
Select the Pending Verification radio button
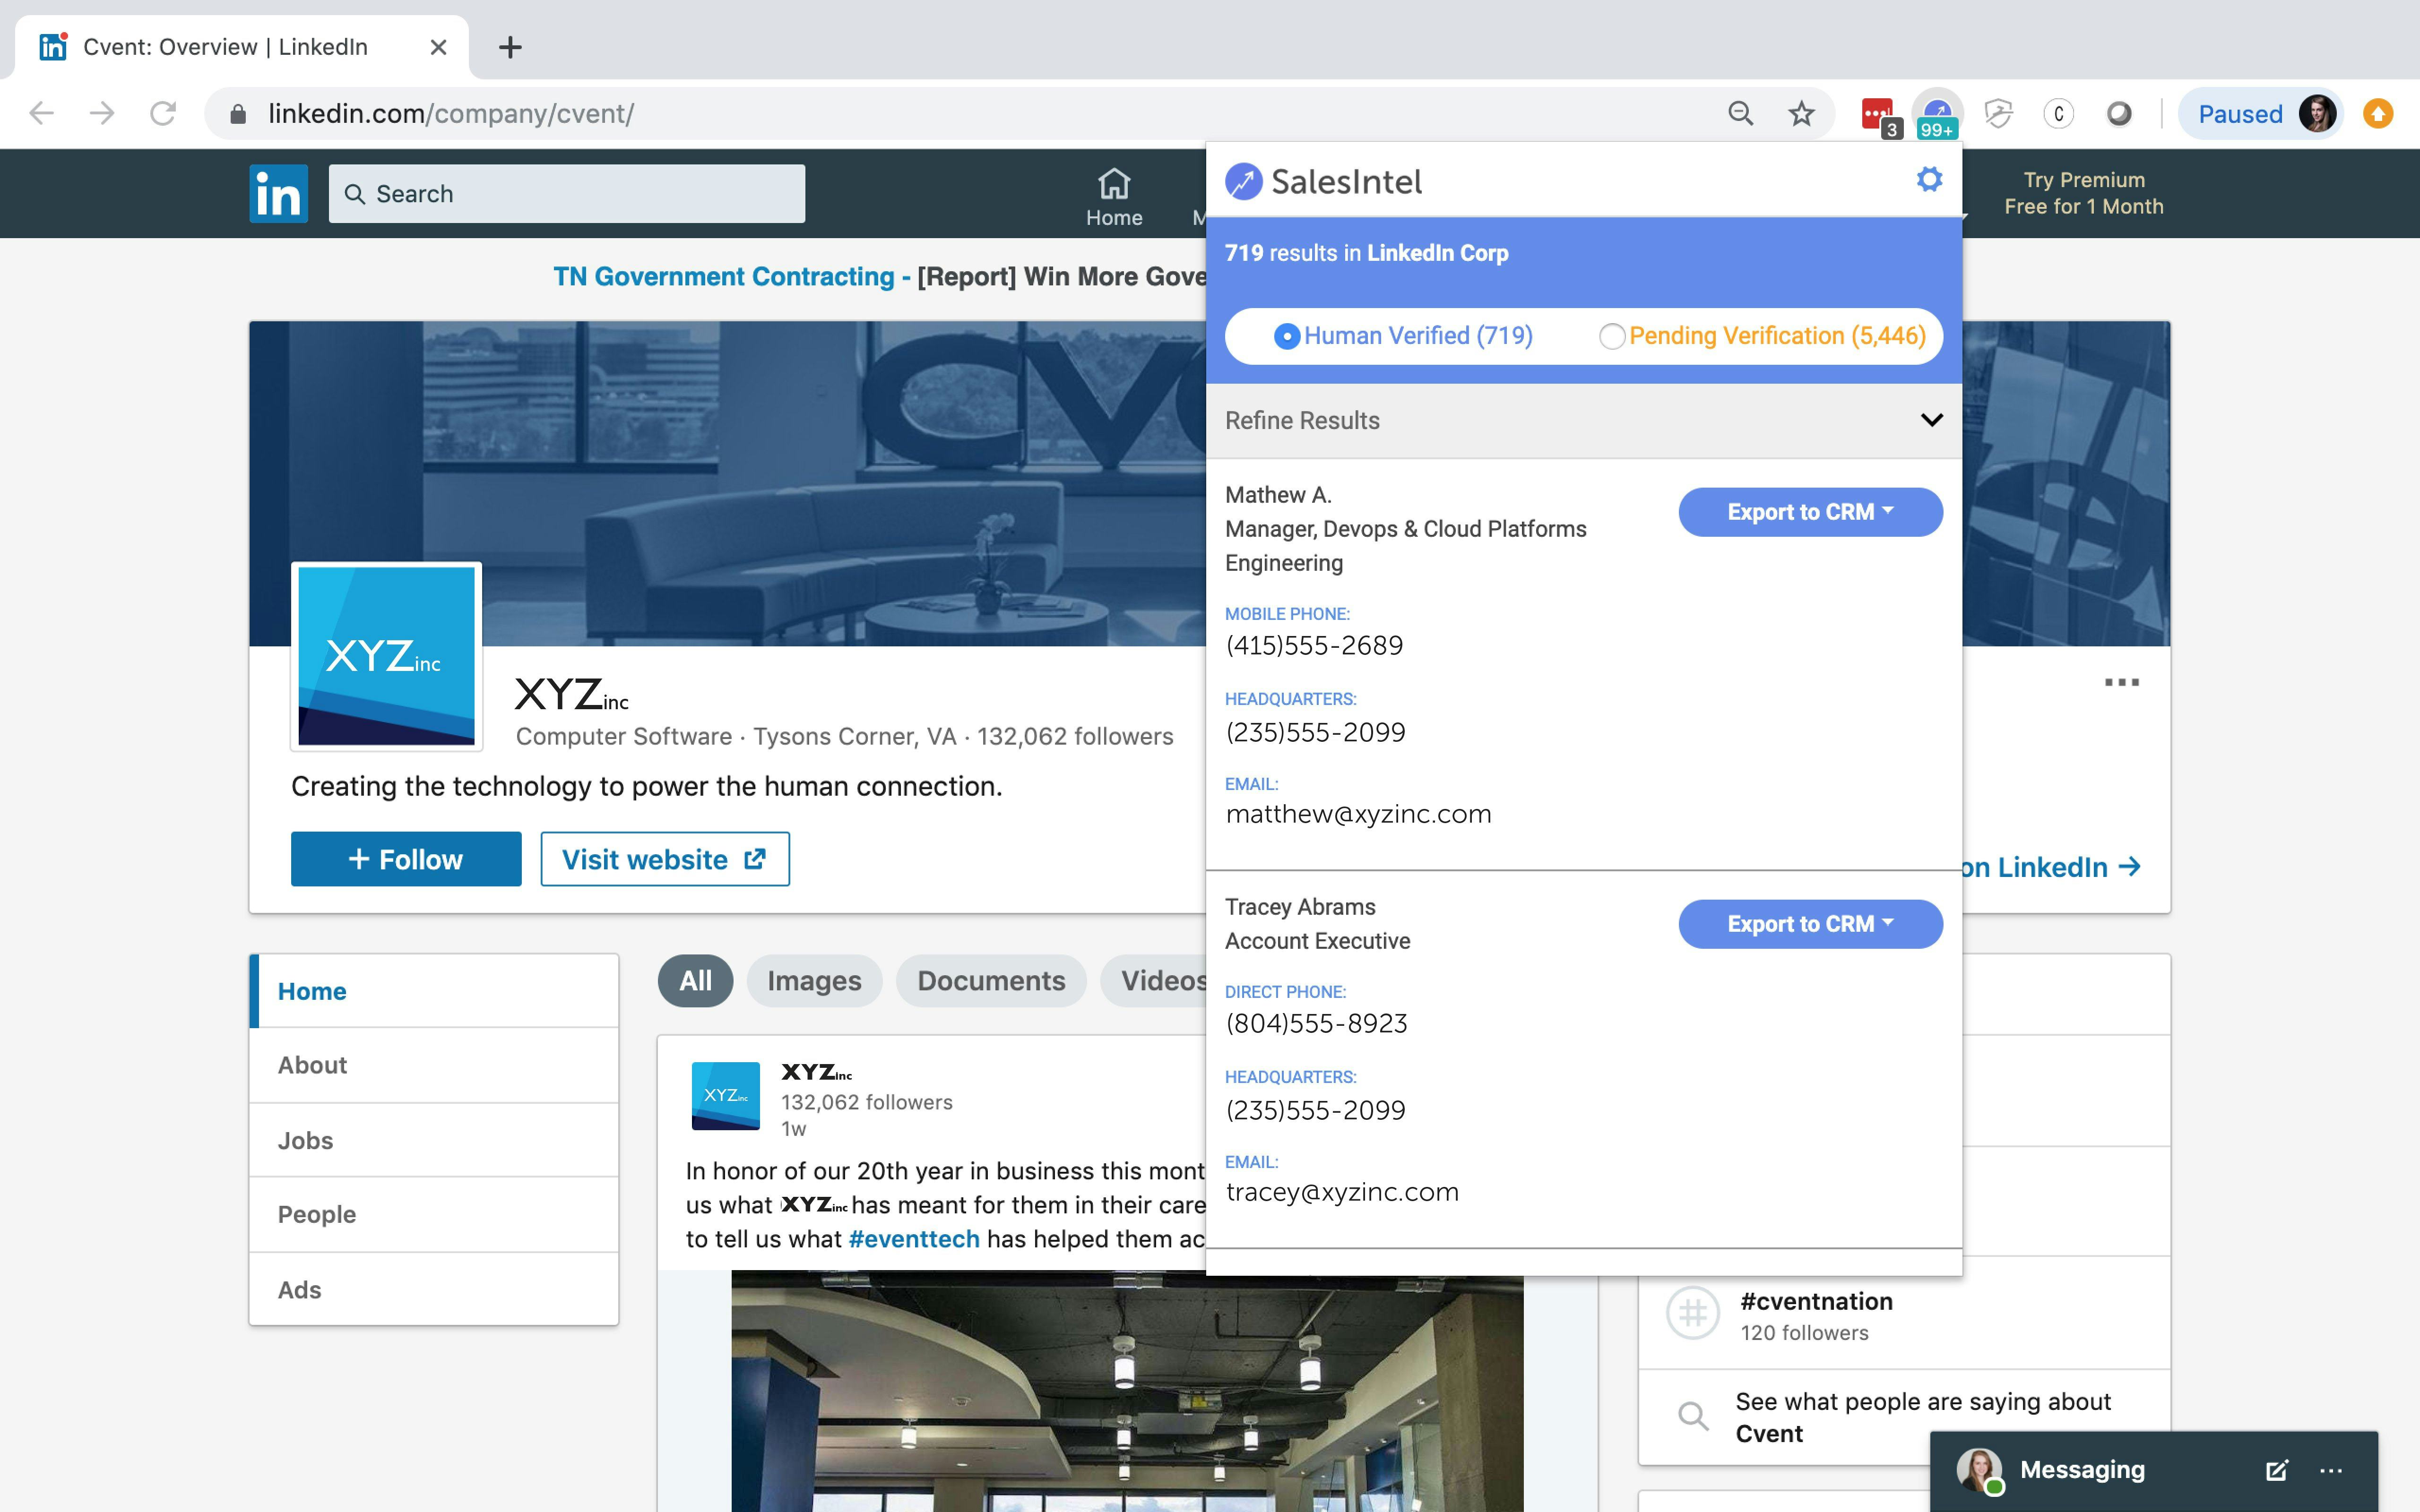(1612, 337)
